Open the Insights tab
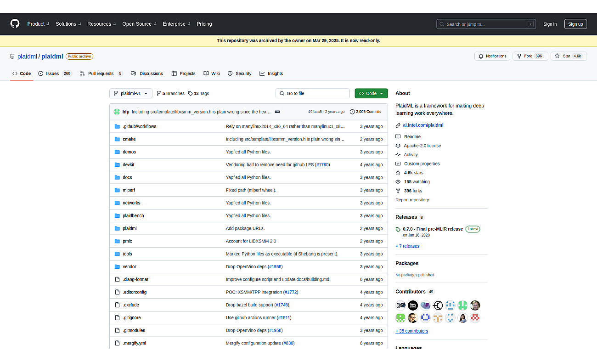Viewport: 597px width, 362px height. click(271, 74)
